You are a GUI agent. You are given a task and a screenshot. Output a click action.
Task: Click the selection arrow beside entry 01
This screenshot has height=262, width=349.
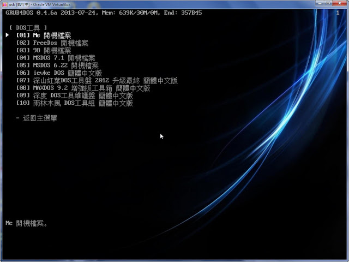tap(7, 35)
